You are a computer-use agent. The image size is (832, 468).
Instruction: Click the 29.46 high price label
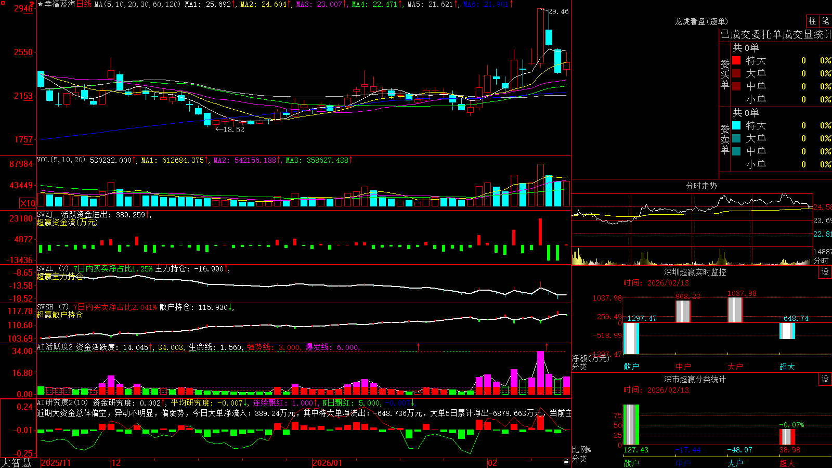558,11
